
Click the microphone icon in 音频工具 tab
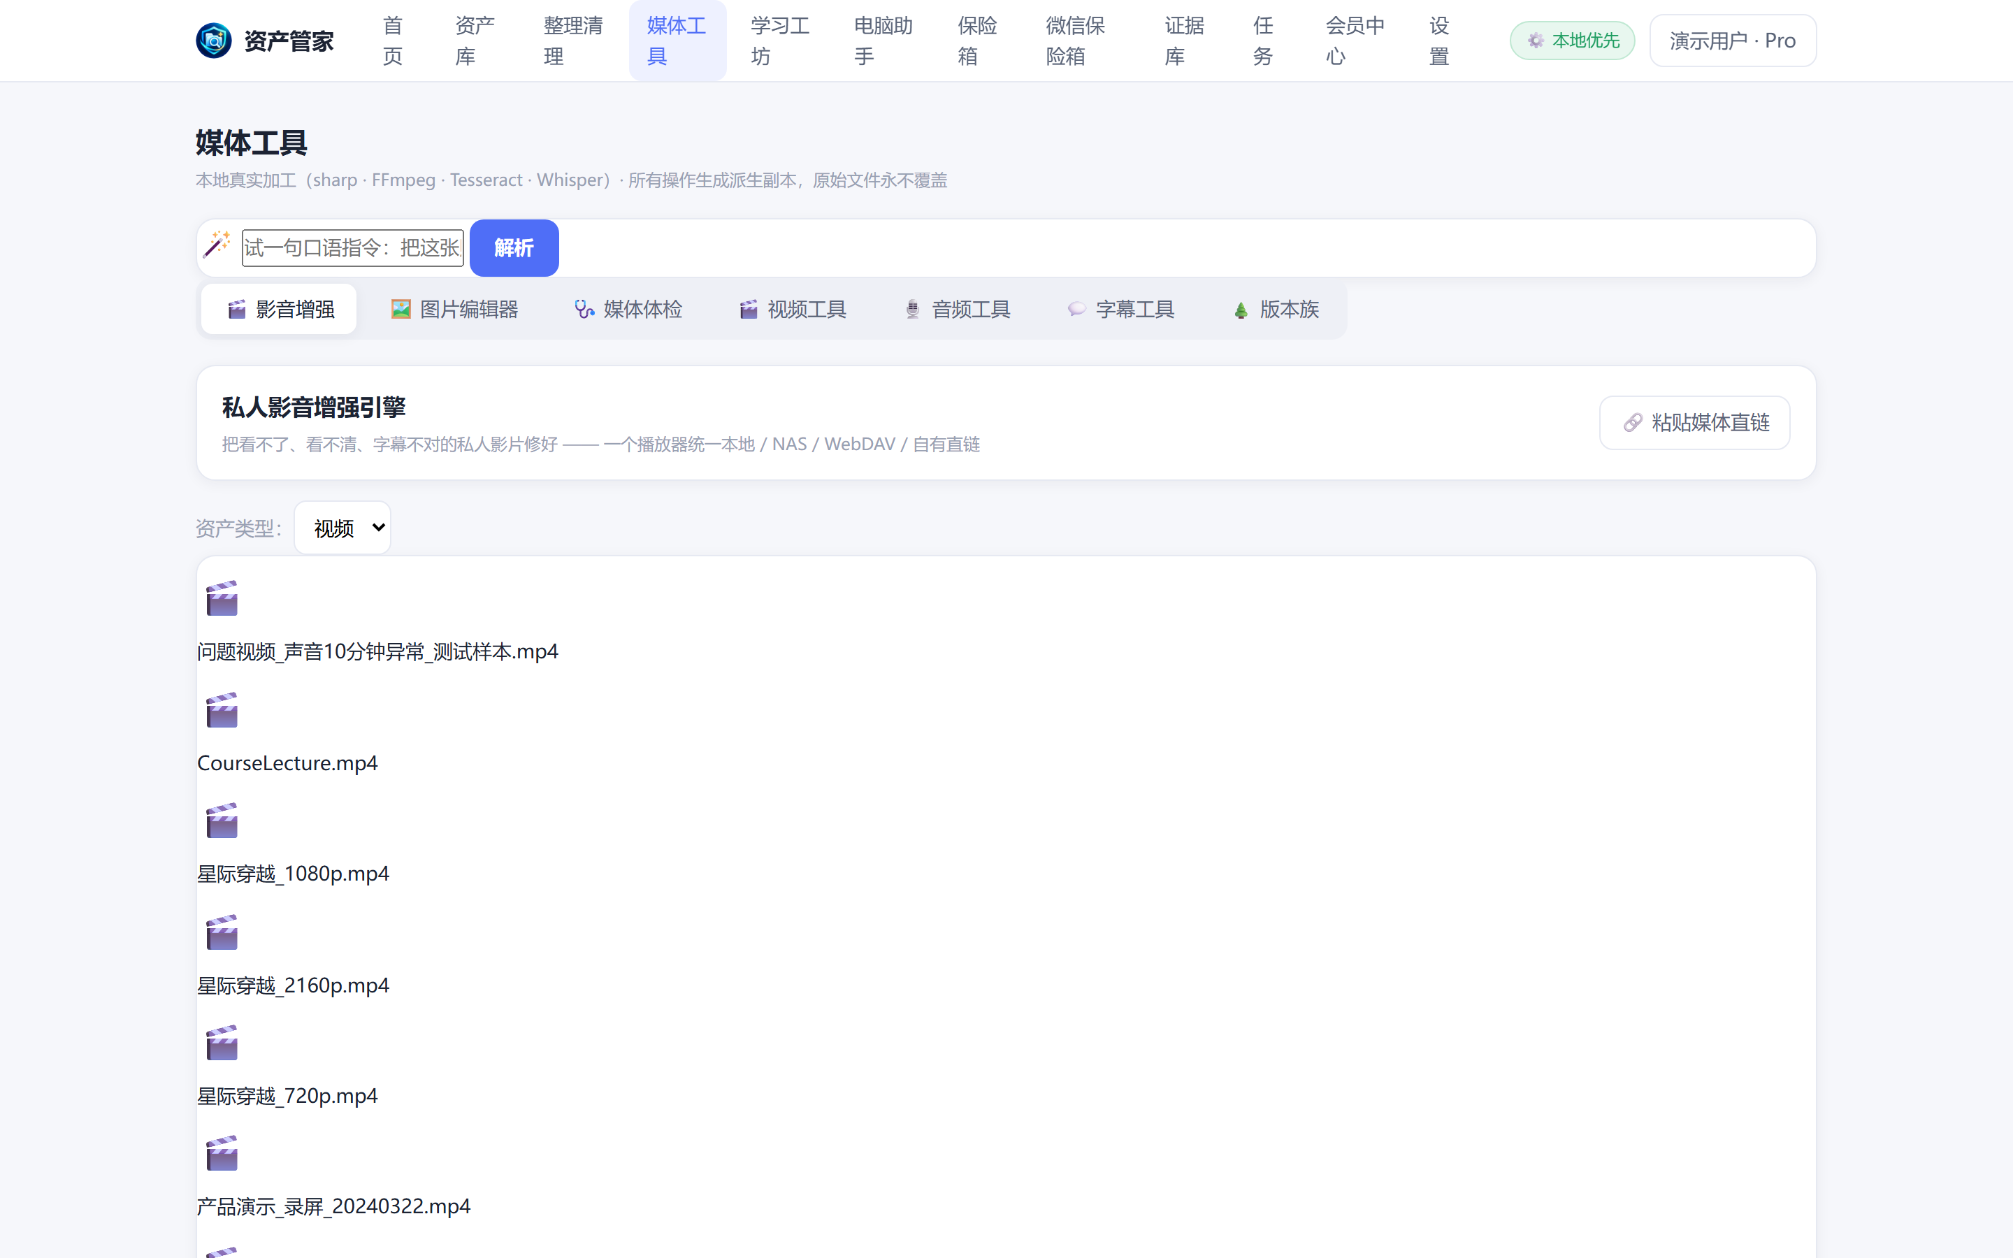pyautogui.click(x=913, y=310)
